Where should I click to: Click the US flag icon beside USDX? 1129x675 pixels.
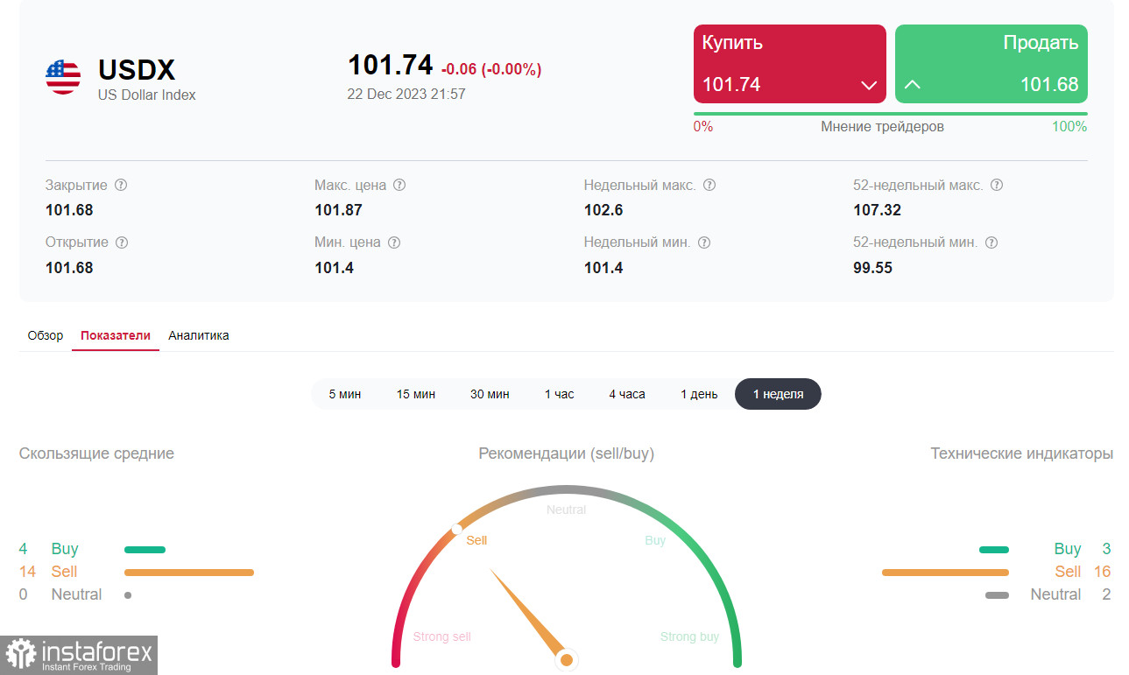coord(63,77)
